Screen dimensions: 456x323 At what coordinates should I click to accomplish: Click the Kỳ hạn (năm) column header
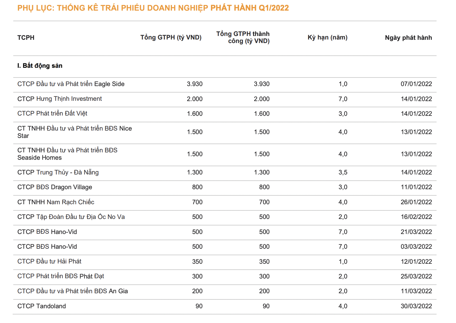[327, 37]
